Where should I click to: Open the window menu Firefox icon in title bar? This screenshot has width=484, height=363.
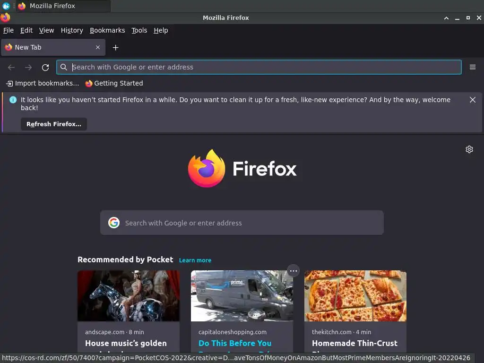pos(5,17)
